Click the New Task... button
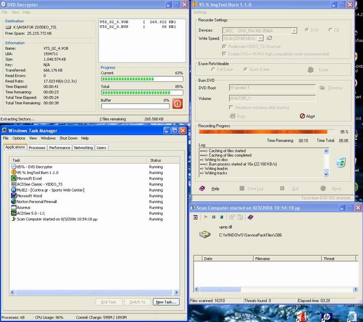The image size is (363, 322). click(166, 302)
